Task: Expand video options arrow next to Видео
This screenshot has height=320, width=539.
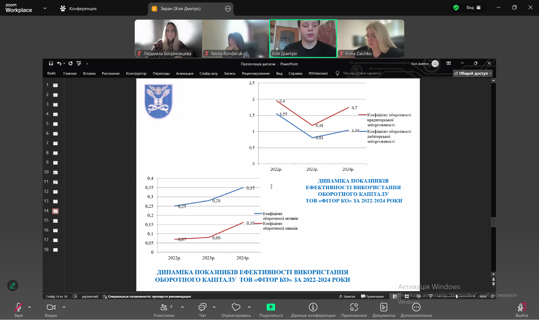Action: (64, 307)
